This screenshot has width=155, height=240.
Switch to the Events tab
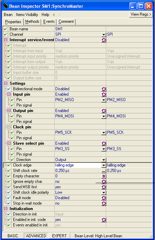49,21
